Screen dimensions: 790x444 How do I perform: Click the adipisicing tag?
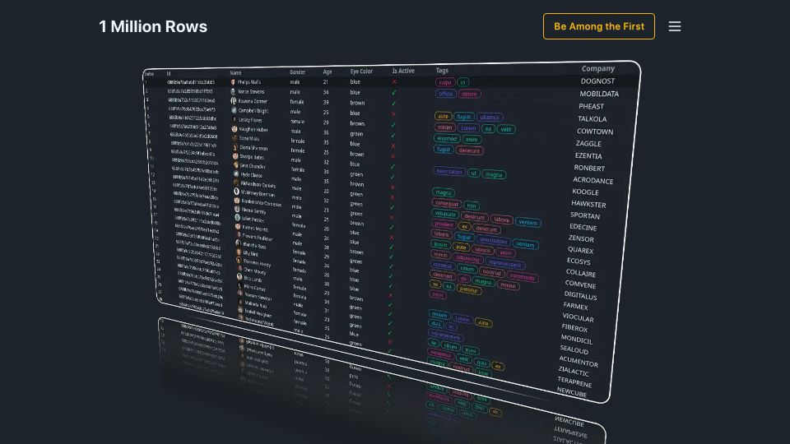click(x=467, y=259)
